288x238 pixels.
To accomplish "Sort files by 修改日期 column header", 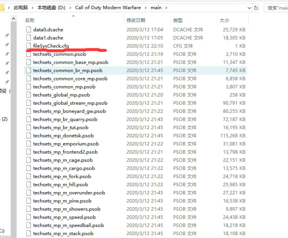I will (x=136, y=20).
